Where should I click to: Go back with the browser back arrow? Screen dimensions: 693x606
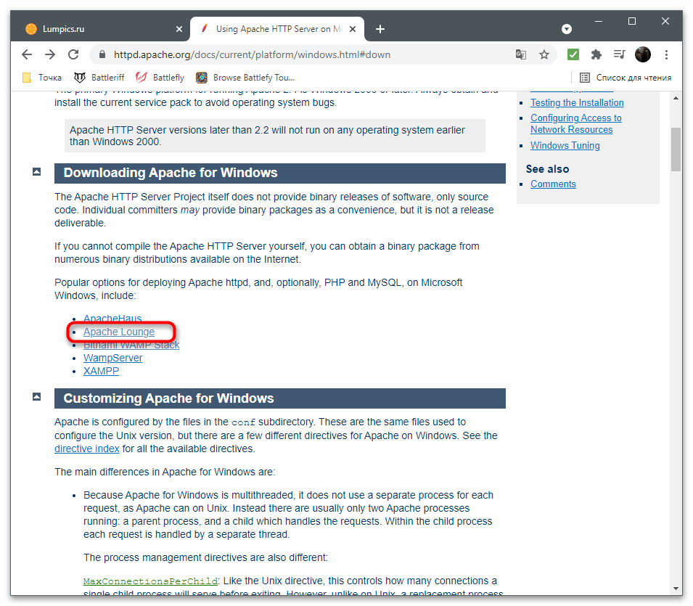(x=27, y=54)
